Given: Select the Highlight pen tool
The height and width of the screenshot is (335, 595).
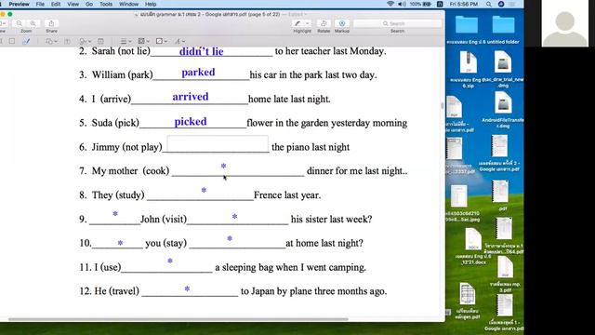Looking at the screenshot, I should click(x=297, y=23).
